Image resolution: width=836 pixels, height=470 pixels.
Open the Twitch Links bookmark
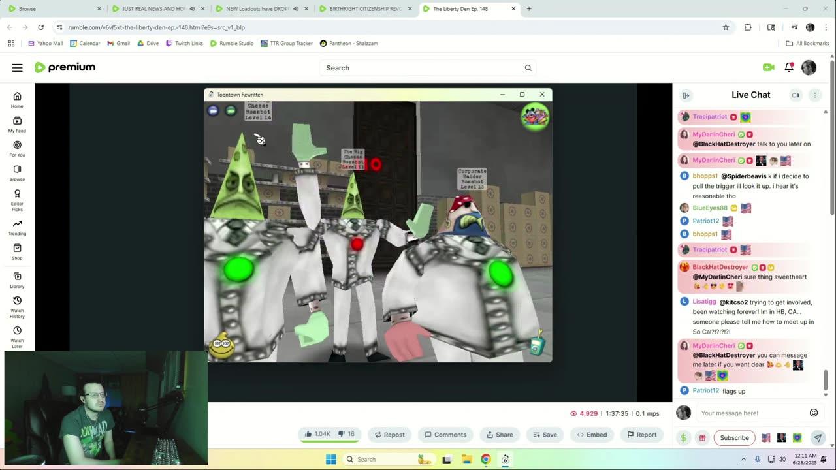coord(184,44)
